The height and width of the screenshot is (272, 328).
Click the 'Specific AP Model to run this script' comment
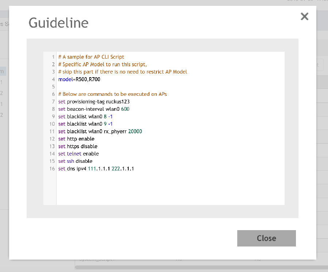[x=102, y=64]
